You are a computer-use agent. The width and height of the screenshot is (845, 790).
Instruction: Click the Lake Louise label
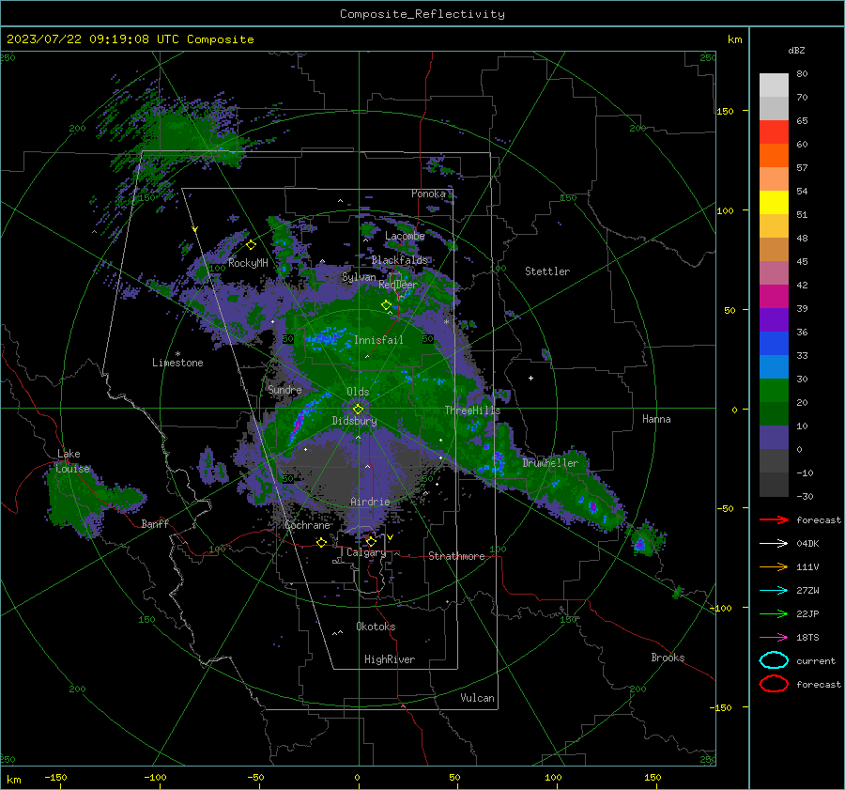coord(73,461)
